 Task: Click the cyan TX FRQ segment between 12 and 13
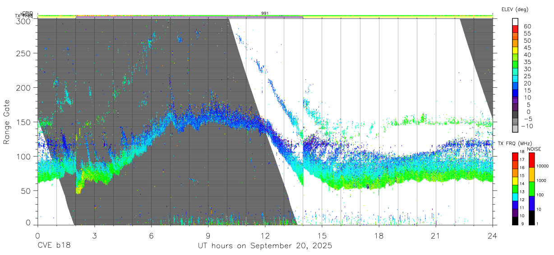515,197
